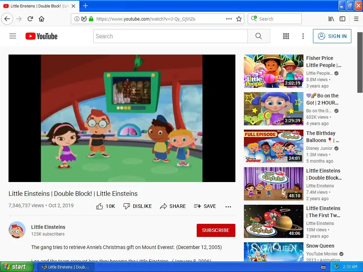363x272 pixels.
Task: Reload the page with the refresh icon
Action: click(x=30, y=19)
